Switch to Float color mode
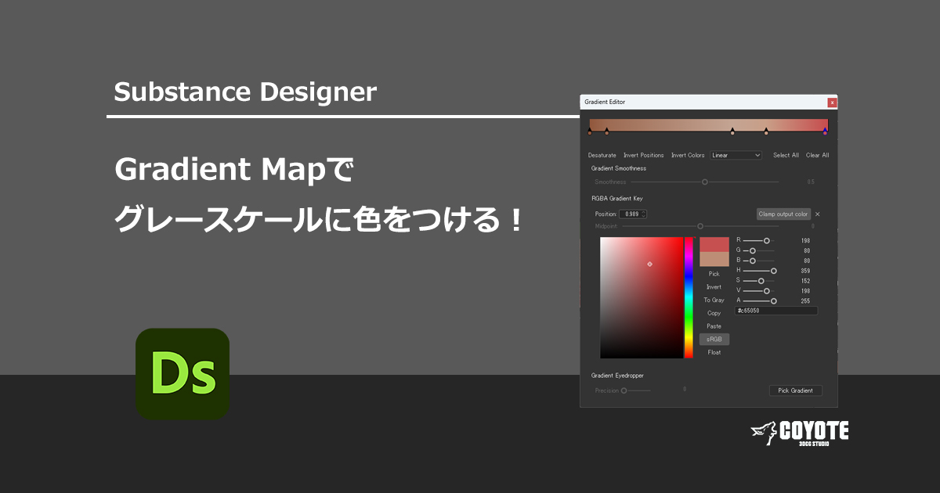940x493 pixels. click(x=714, y=352)
